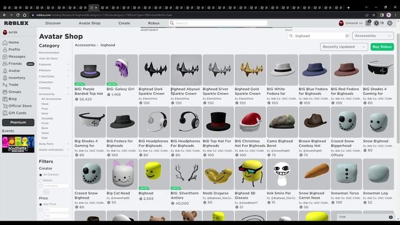Expand the Avatar Animations category
Screen dimensions: 400x225
[x=68, y=150]
